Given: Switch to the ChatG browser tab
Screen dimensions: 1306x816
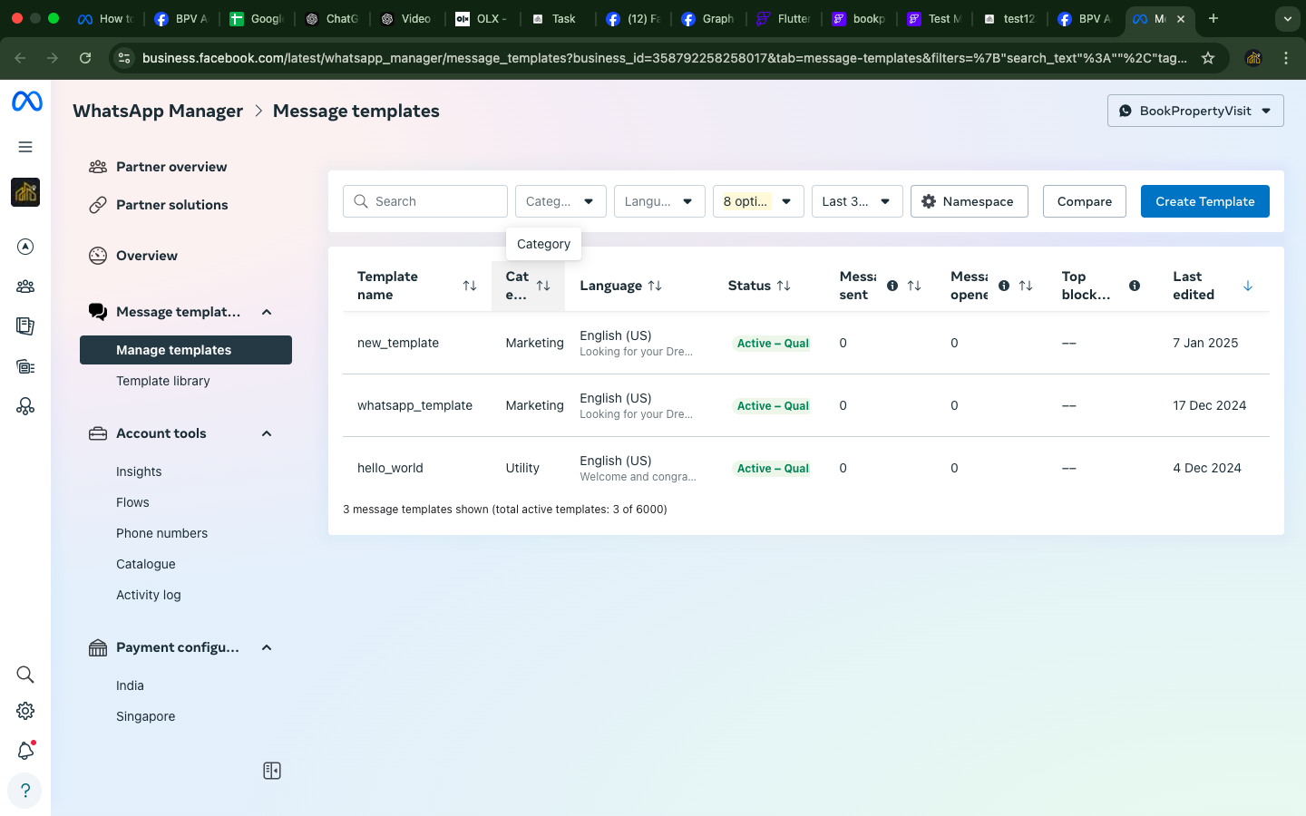Looking at the screenshot, I should 332,18.
